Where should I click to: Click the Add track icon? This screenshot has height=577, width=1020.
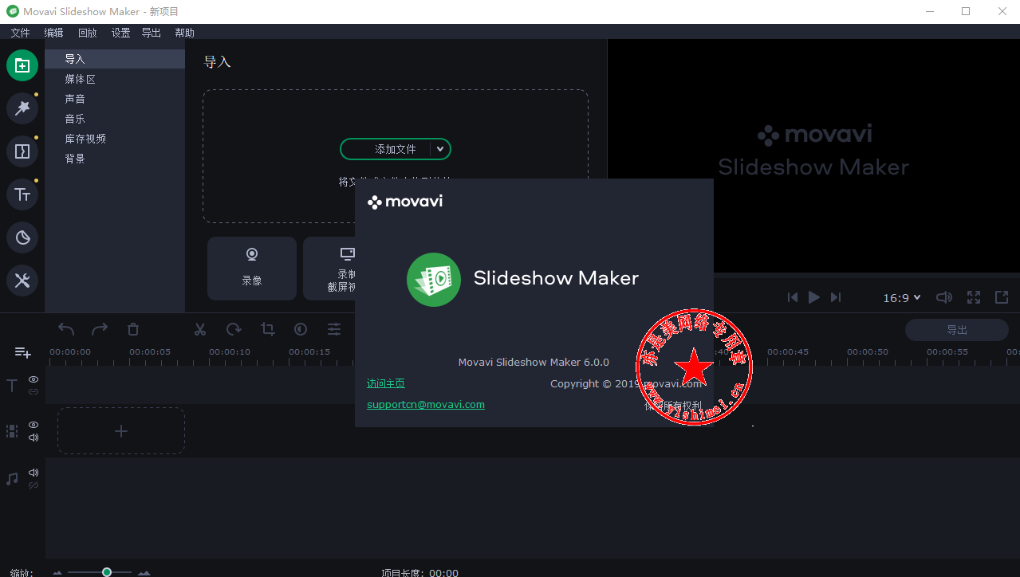click(23, 352)
